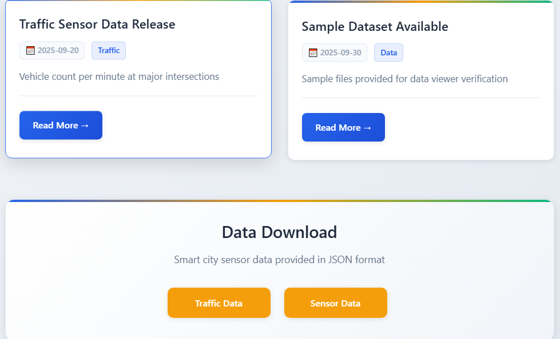Click the arrow in Sample Dataset's Read More
This screenshot has width=560, height=339.
click(367, 128)
